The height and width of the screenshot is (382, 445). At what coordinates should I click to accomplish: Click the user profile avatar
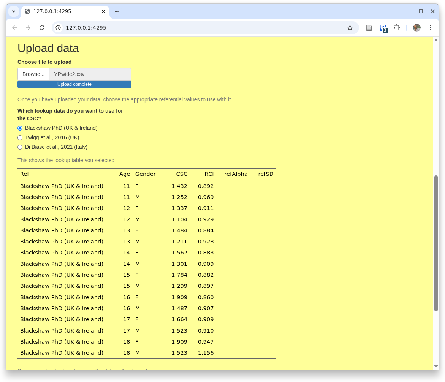(417, 28)
